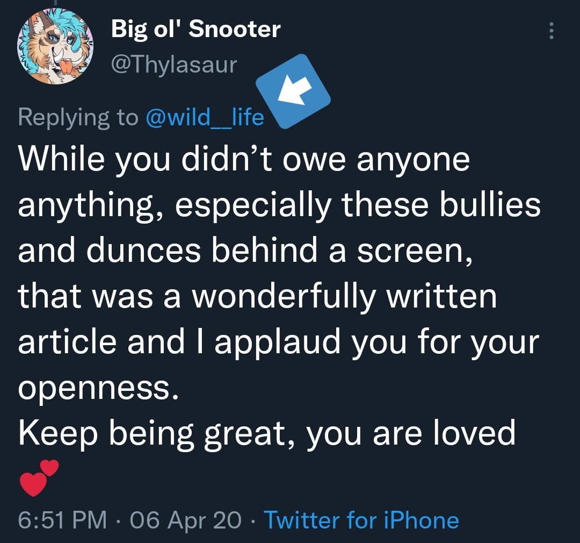Click the line anything, especially these bullies
This screenshot has width=580, height=543.
click(x=279, y=205)
